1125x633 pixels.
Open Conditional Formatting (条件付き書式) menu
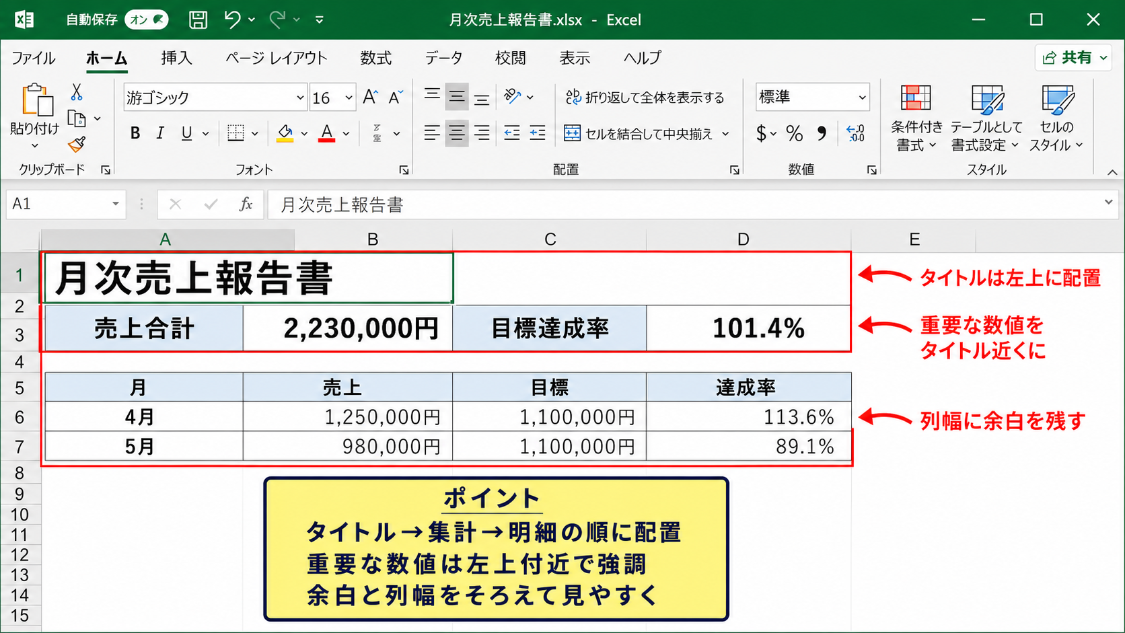[x=916, y=118]
